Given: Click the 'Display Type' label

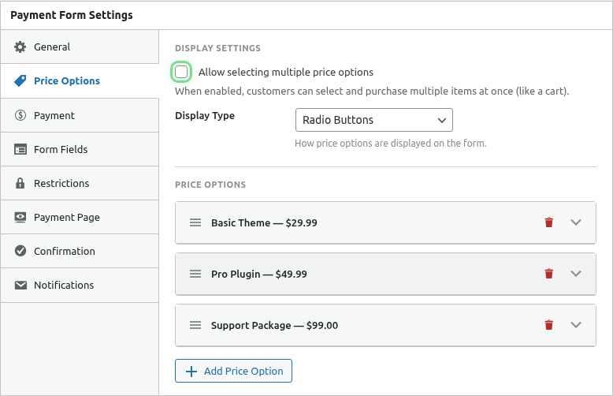Looking at the screenshot, I should (205, 116).
